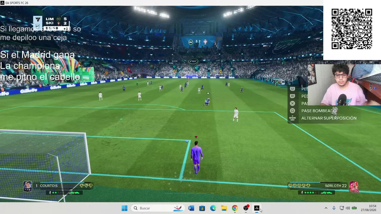Click the LIM team crest in scoreboard
Image resolution: width=381 pixels, height=214 pixels.
click(59, 19)
